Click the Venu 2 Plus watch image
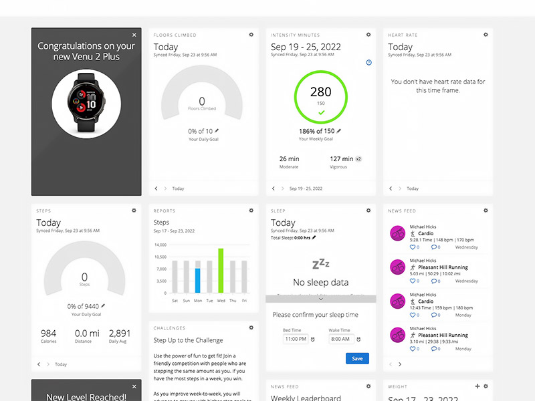 (x=86, y=104)
